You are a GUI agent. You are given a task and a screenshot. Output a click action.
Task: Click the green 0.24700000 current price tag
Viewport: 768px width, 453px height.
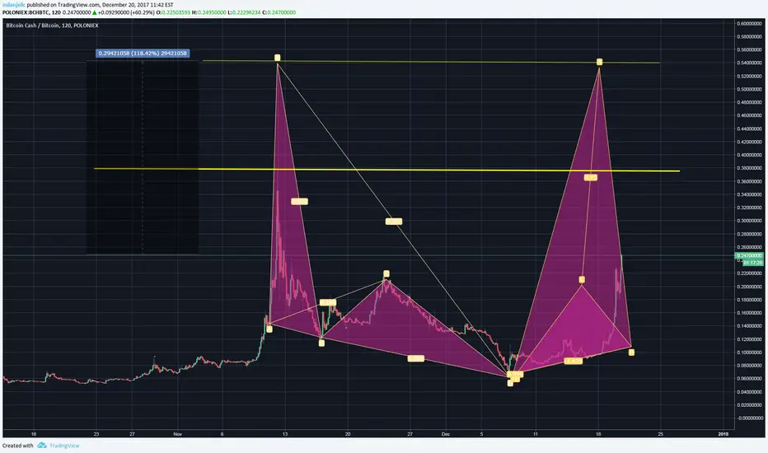749,255
